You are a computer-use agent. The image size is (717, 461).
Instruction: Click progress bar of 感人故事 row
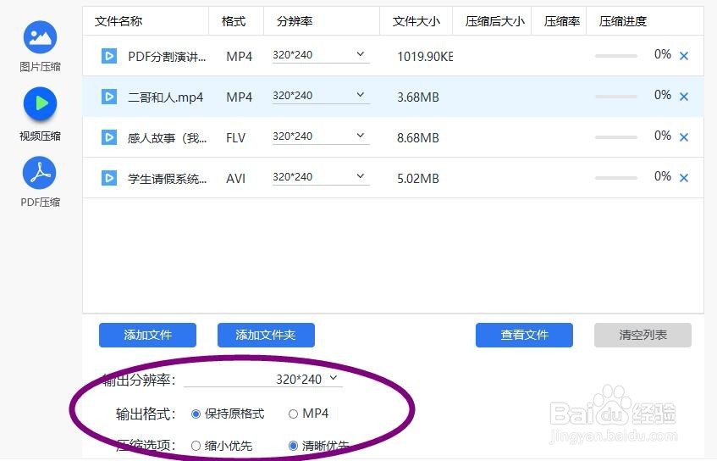click(x=616, y=137)
